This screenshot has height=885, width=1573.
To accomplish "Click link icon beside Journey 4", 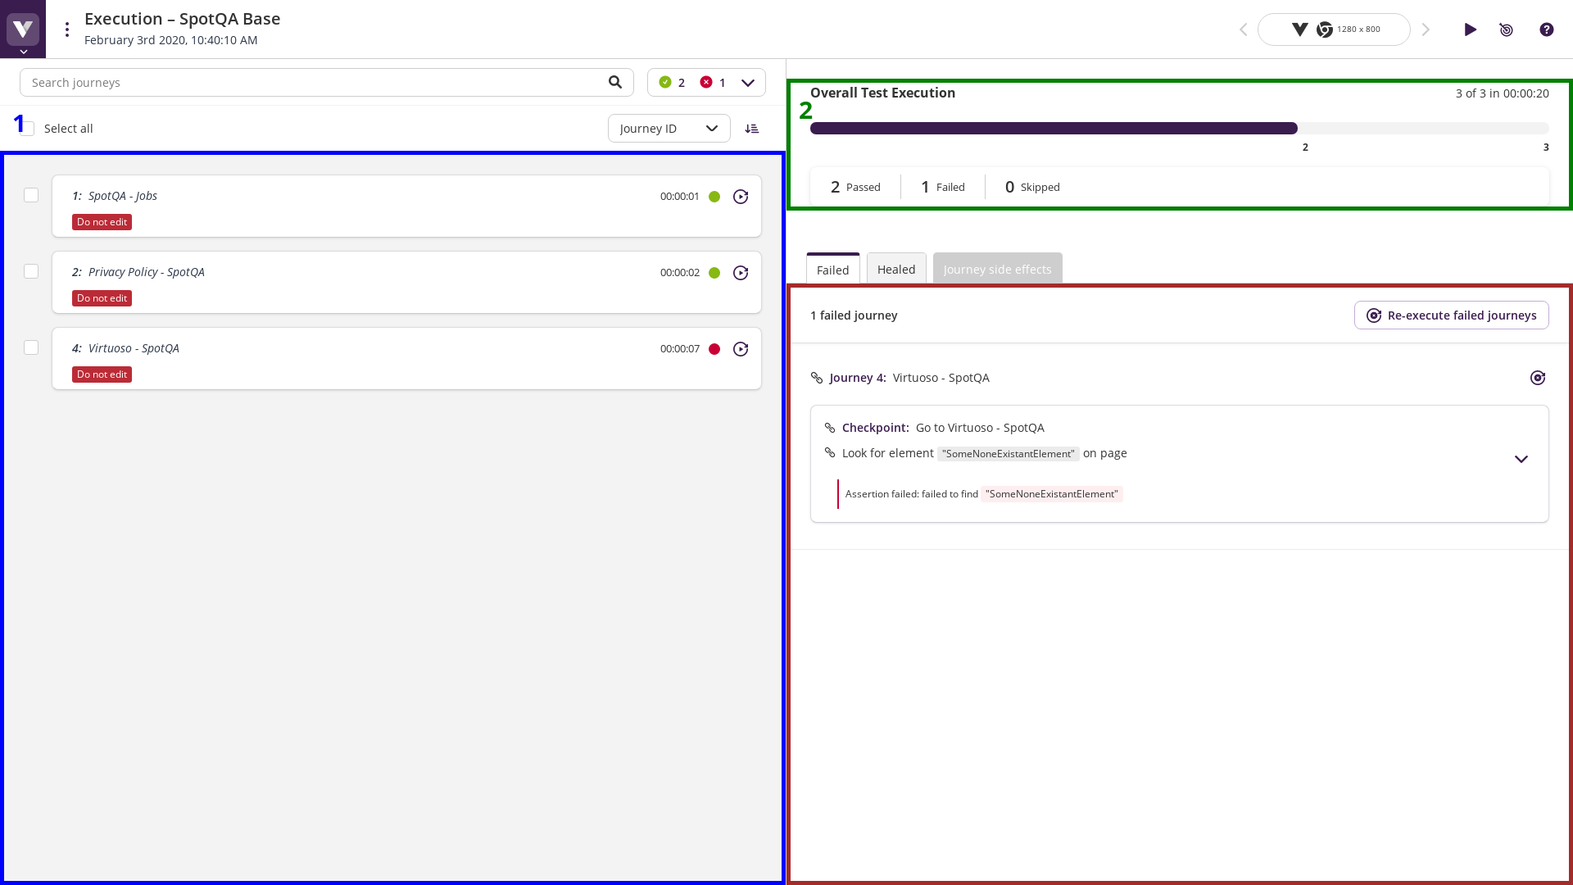I will pyautogui.click(x=817, y=378).
